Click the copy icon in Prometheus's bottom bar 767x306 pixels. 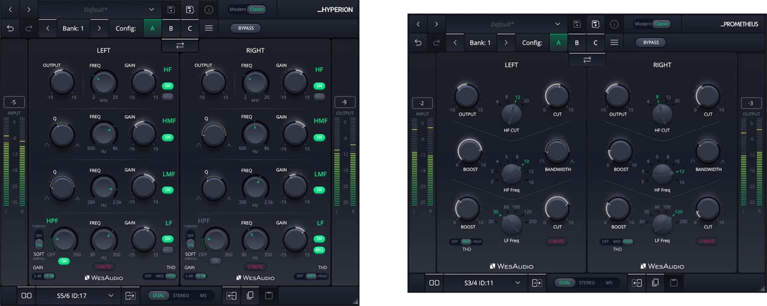point(655,283)
